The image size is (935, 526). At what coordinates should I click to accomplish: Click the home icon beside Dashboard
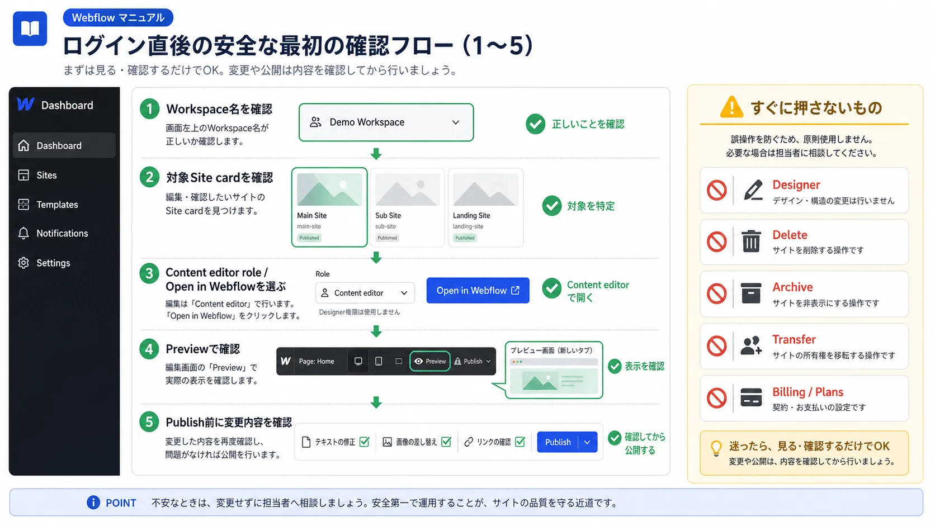click(x=23, y=145)
